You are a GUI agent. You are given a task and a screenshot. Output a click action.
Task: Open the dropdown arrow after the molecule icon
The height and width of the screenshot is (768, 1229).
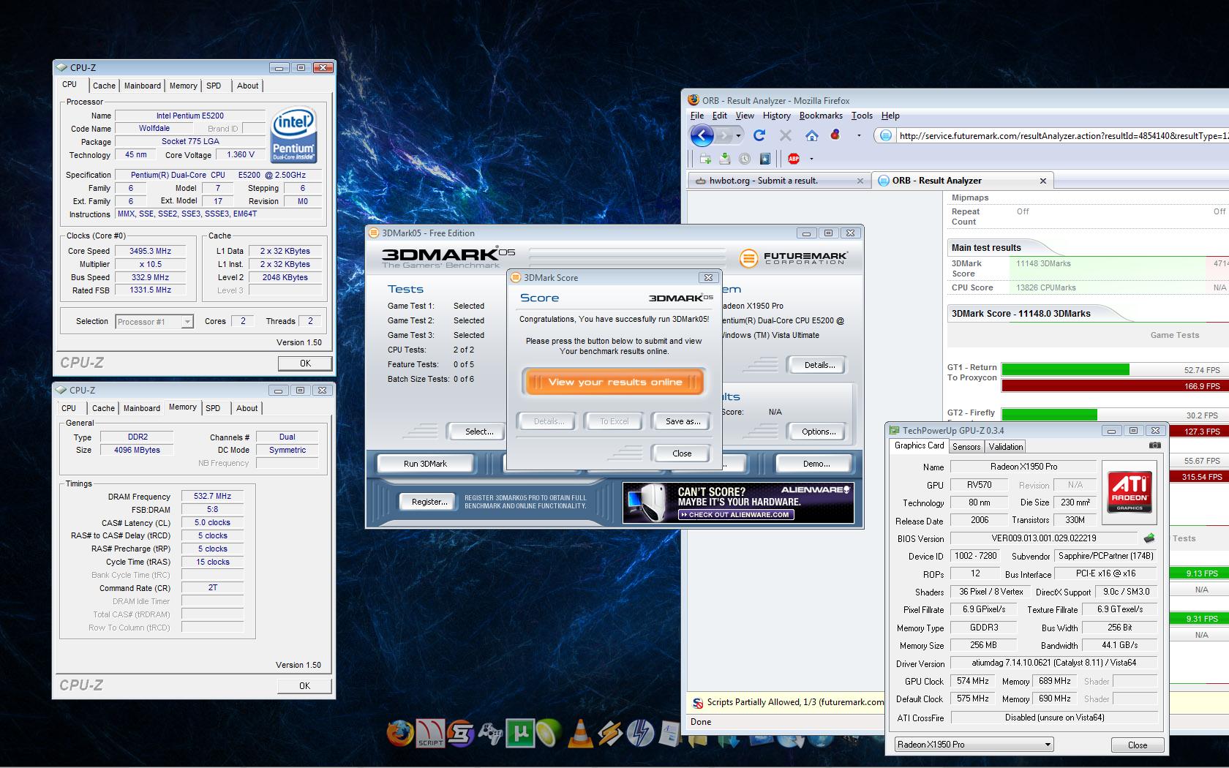[859, 136]
